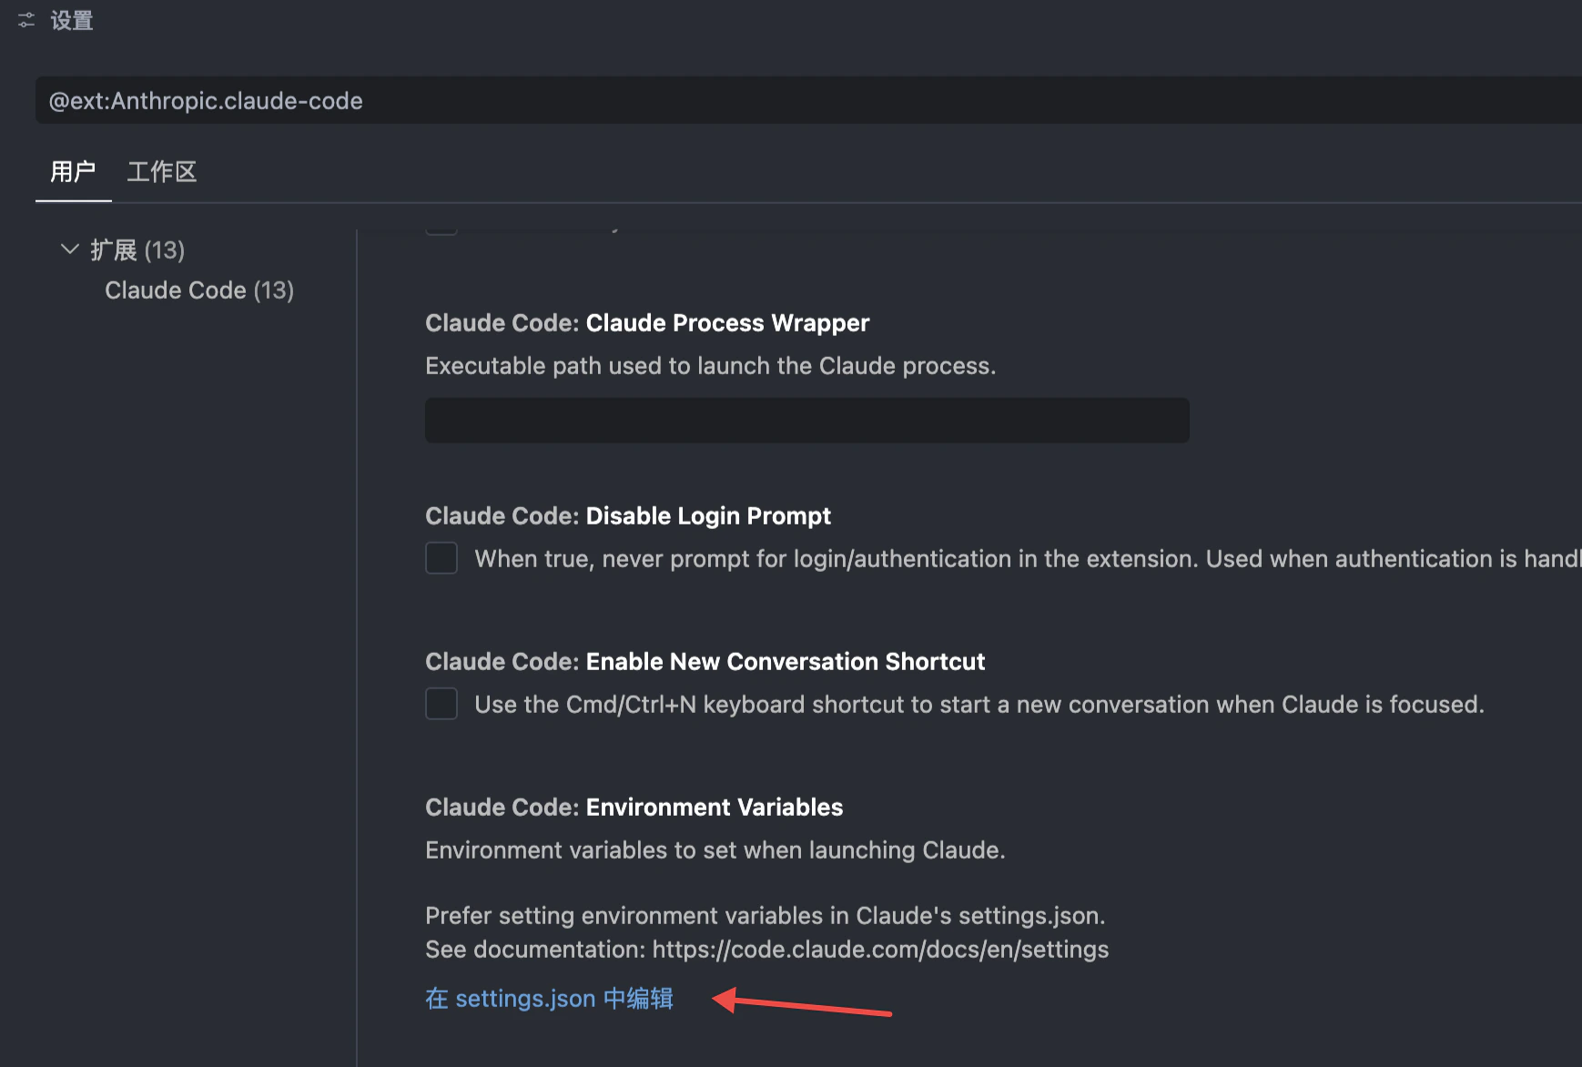Open the 设置 editor tab title

click(72, 20)
